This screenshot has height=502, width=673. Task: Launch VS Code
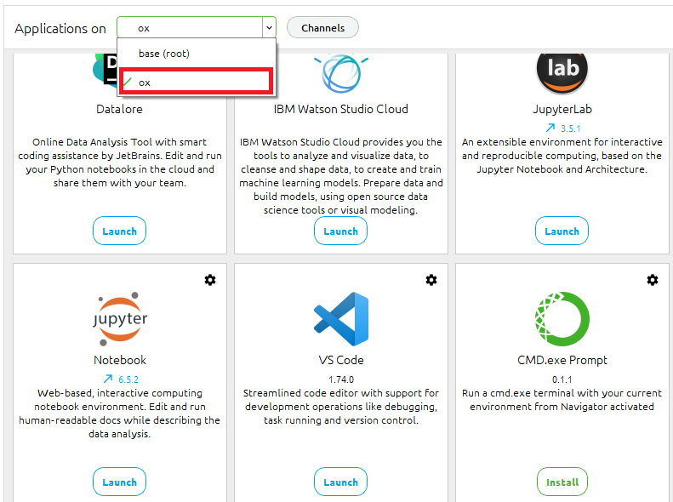(x=341, y=482)
